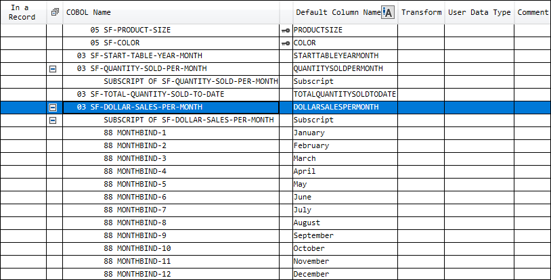Click key icon beside SF-PRODUCT-SIZE
The width and height of the screenshot is (551, 280).
click(285, 30)
